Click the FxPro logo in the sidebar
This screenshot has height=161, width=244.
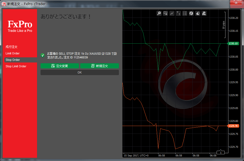[x=20, y=27]
